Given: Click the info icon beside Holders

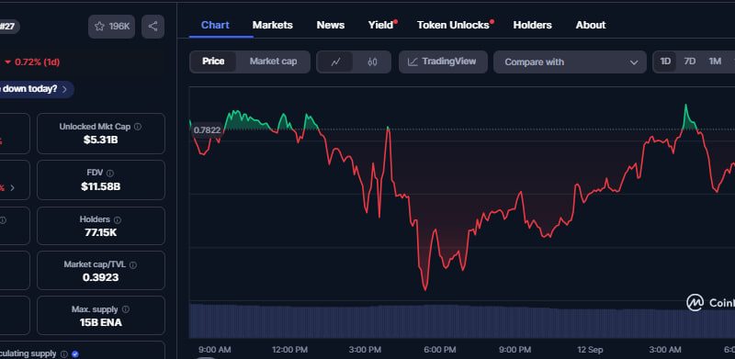Looking at the screenshot, I should point(118,219).
